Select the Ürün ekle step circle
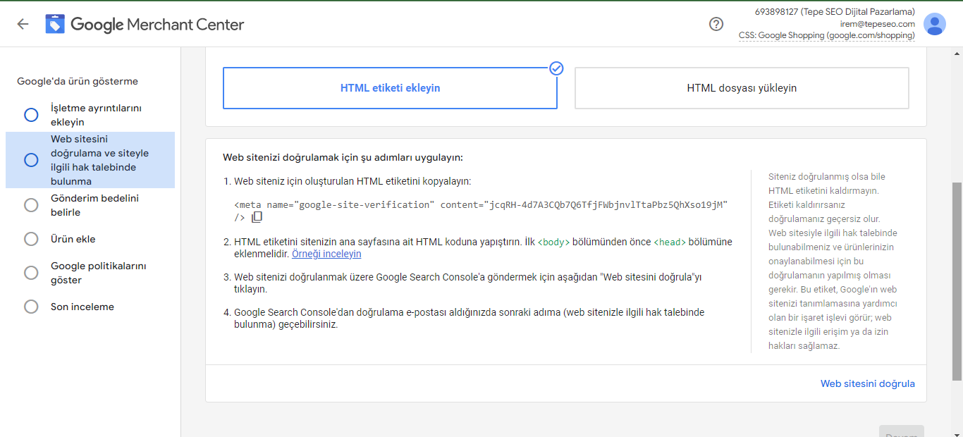The image size is (963, 437). (x=31, y=239)
